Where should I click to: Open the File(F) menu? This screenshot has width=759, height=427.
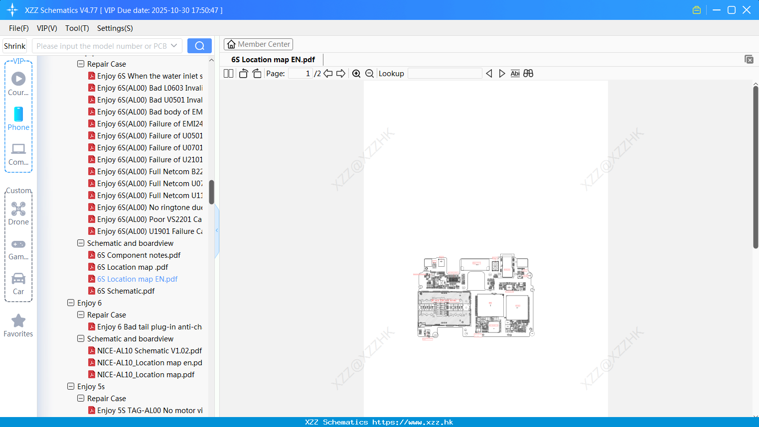(19, 28)
